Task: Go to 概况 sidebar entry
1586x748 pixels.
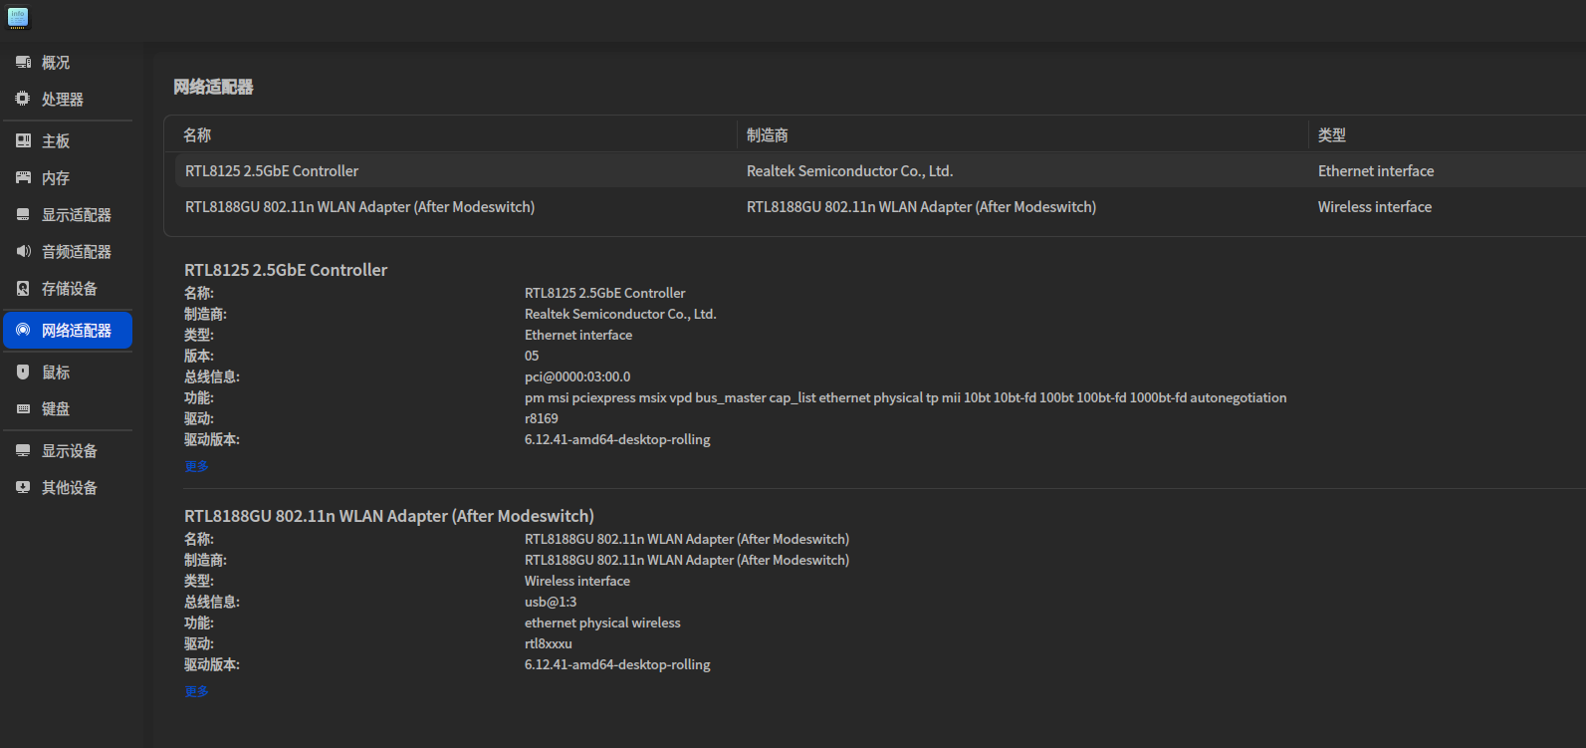Action: coord(68,62)
